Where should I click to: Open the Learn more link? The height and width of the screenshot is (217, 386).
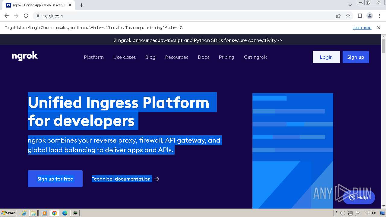click(362, 27)
